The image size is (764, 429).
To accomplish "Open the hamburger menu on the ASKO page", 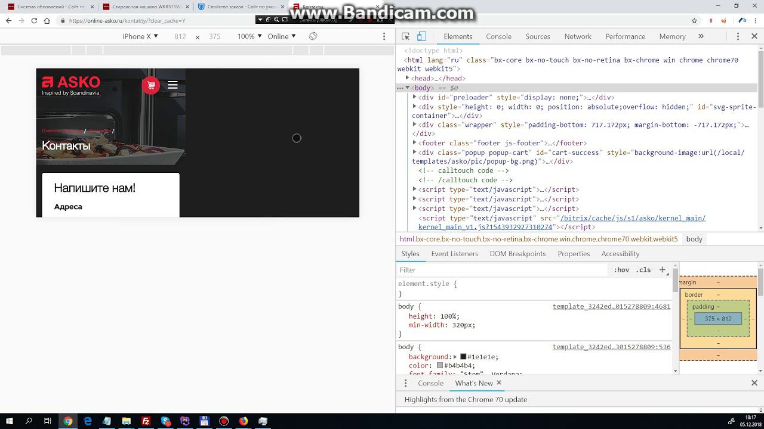I will [172, 85].
